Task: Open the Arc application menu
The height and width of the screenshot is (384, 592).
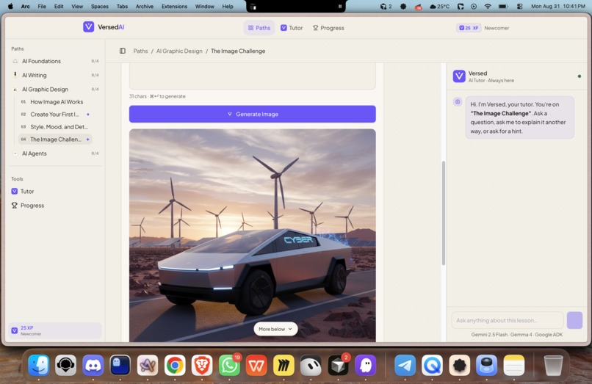Action: tap(25, 7)
